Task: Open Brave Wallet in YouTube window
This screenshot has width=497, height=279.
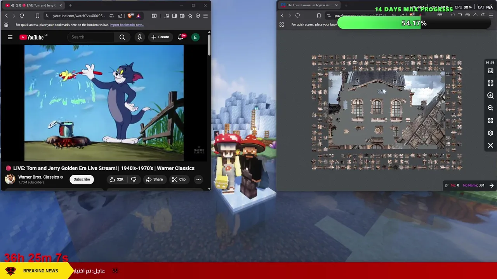Action: tap(182, 15)
